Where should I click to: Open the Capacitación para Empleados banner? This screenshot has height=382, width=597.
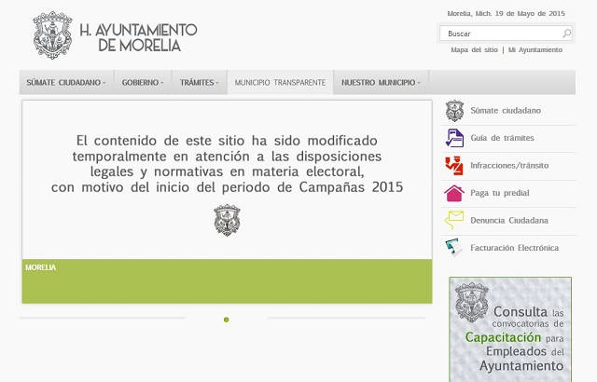[x=508, y=329]
